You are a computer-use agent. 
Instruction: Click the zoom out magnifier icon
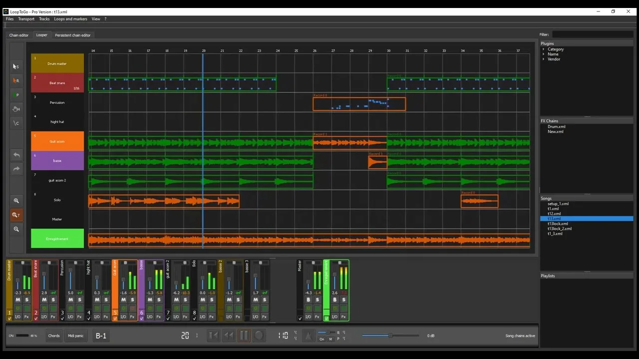coord(16,229)
